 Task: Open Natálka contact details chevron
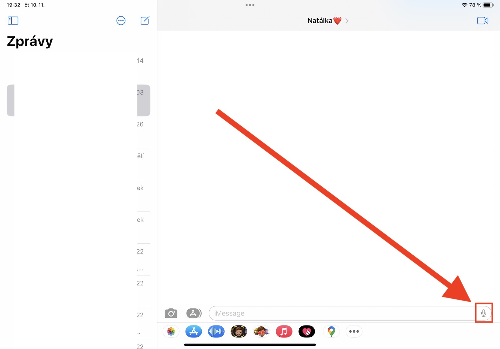pos(347,21)
